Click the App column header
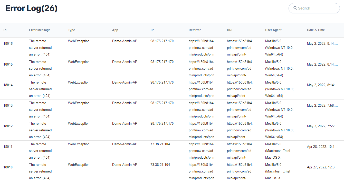The image size is (344, 181). (115, 30)
